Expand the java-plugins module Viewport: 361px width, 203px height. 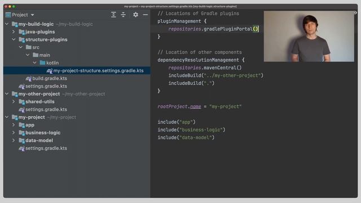[14, 32]
